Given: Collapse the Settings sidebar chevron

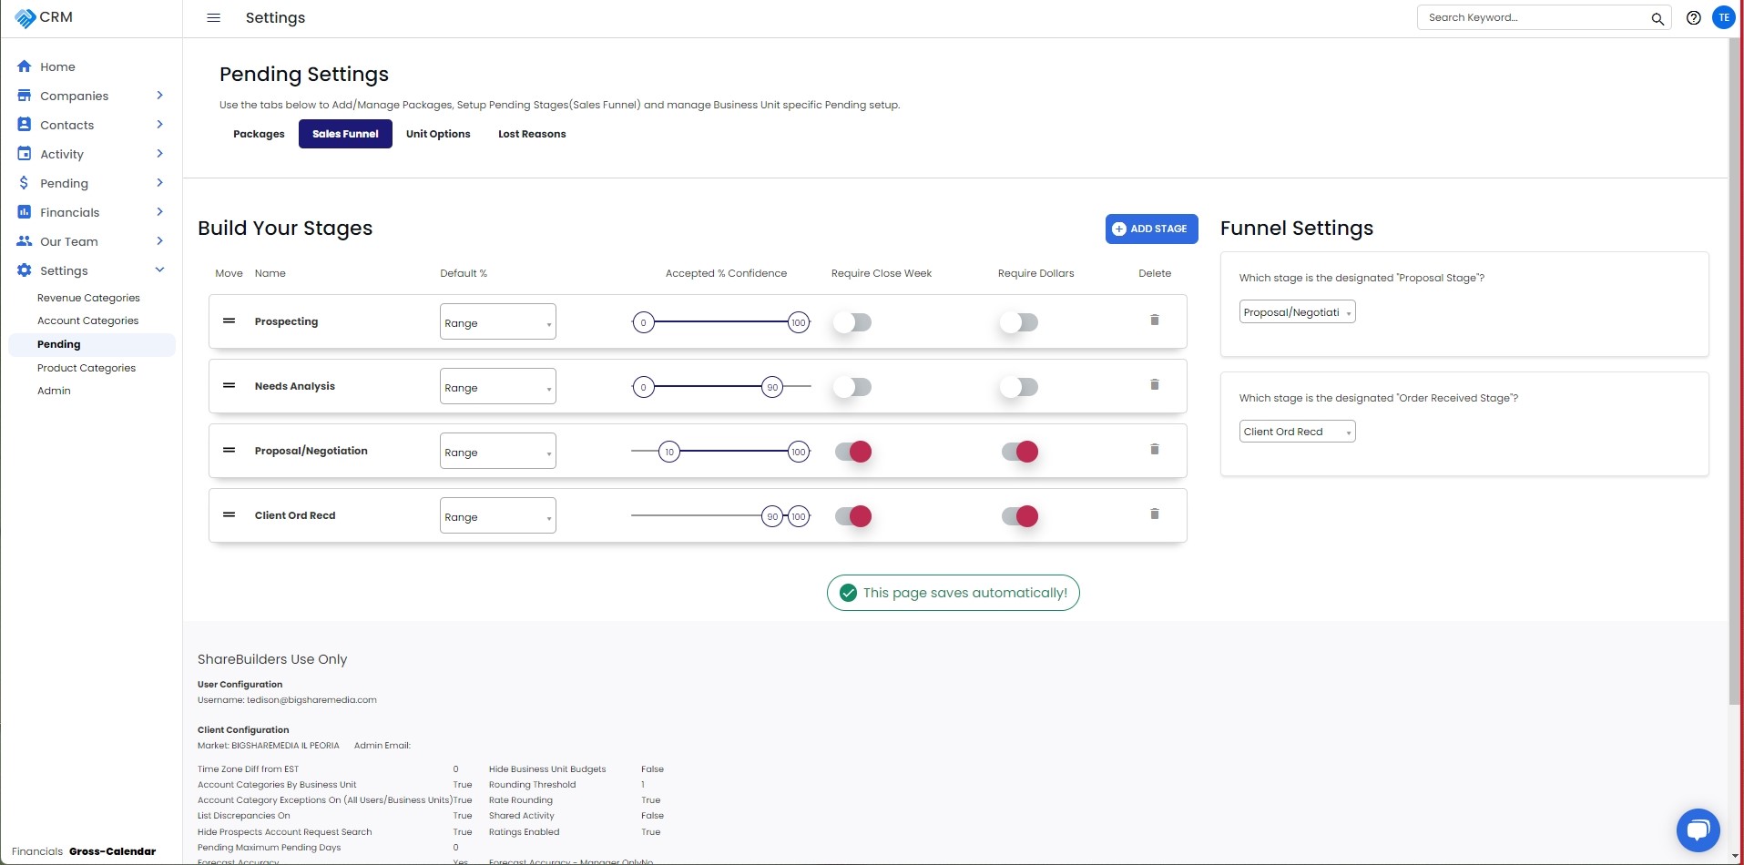Looking at the screenshot, I should (x=159, y=270).
